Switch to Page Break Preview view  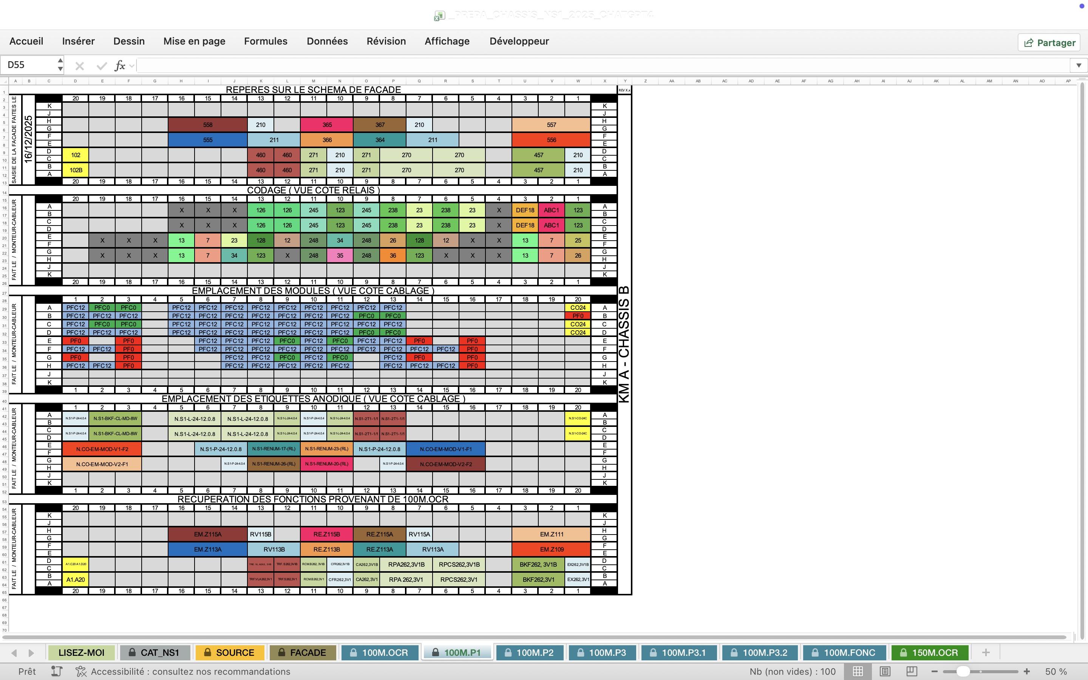911,671
